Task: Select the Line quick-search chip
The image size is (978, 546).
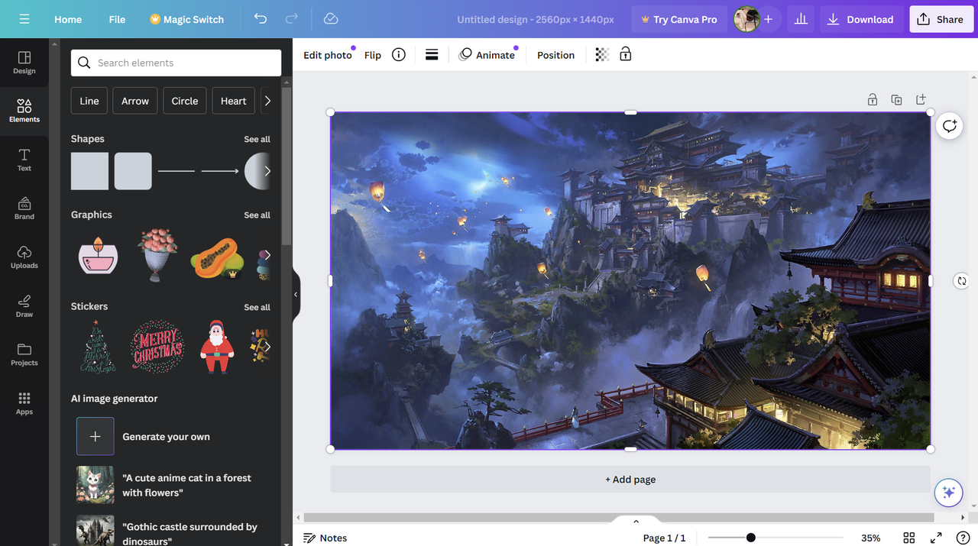Action: pos(89,101)
